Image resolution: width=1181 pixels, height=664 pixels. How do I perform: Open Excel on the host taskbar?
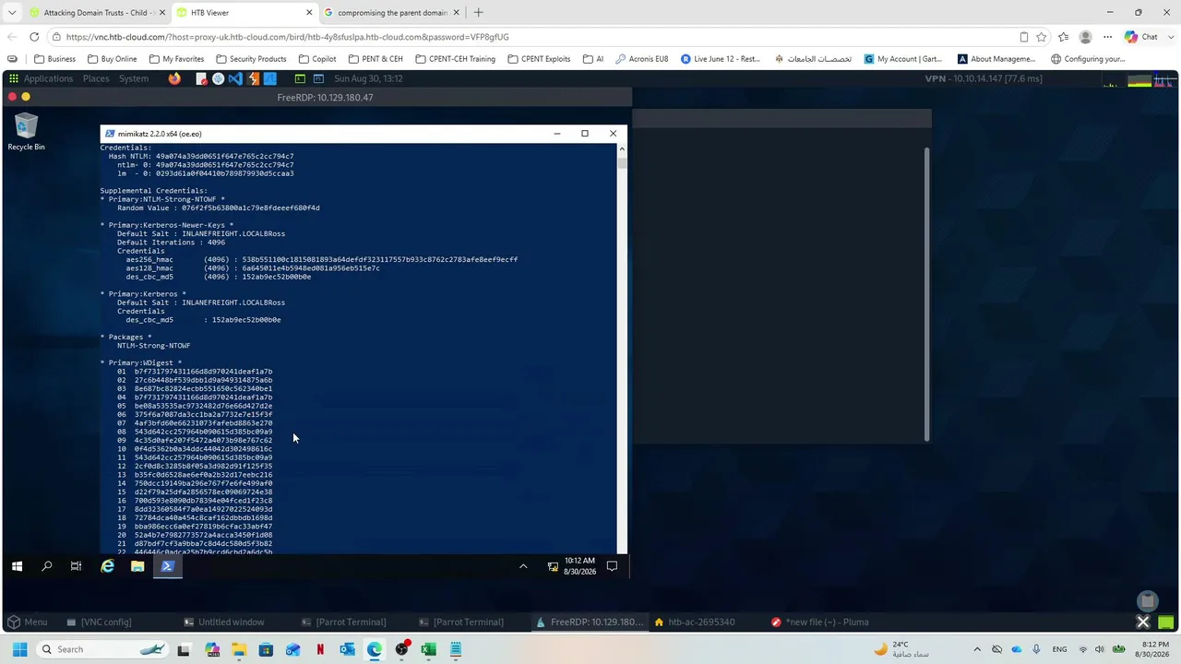[x=428, y=649]
